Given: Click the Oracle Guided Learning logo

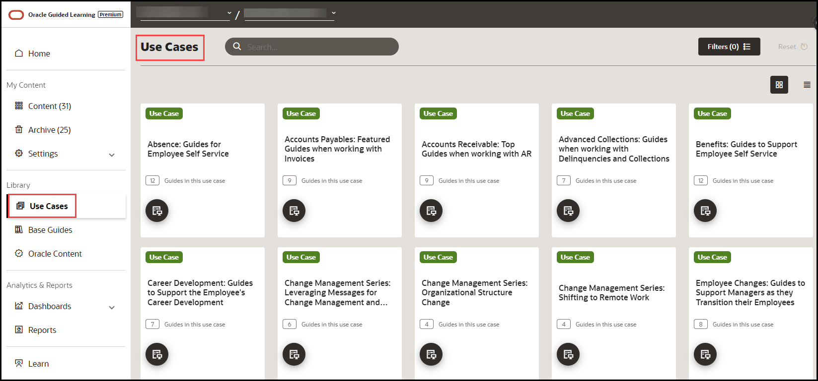Looking at the screenshot, I should tap(16, 15).
